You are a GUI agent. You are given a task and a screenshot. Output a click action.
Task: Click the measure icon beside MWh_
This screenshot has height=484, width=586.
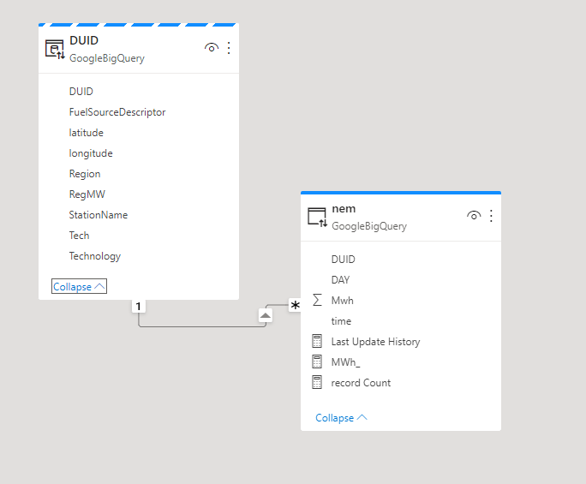click(x=317, y=362)
